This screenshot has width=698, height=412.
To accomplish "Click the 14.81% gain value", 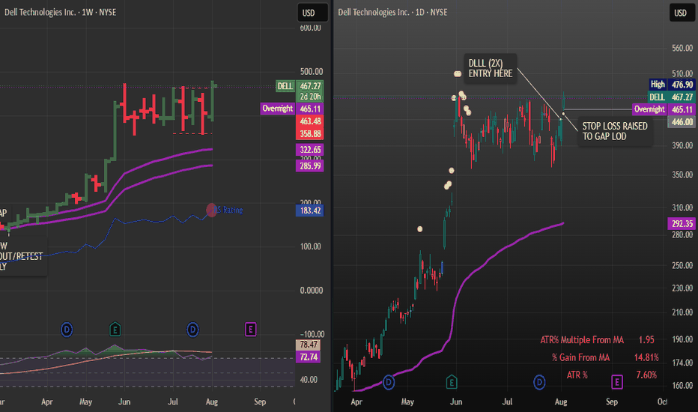I will (646, 357).
